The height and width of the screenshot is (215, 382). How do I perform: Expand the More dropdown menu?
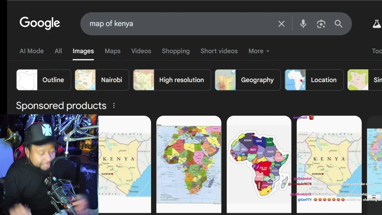[x=259, y=51]
